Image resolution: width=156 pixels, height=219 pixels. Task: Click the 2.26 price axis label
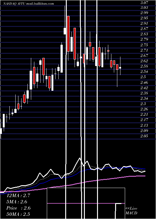coord(144,109)
